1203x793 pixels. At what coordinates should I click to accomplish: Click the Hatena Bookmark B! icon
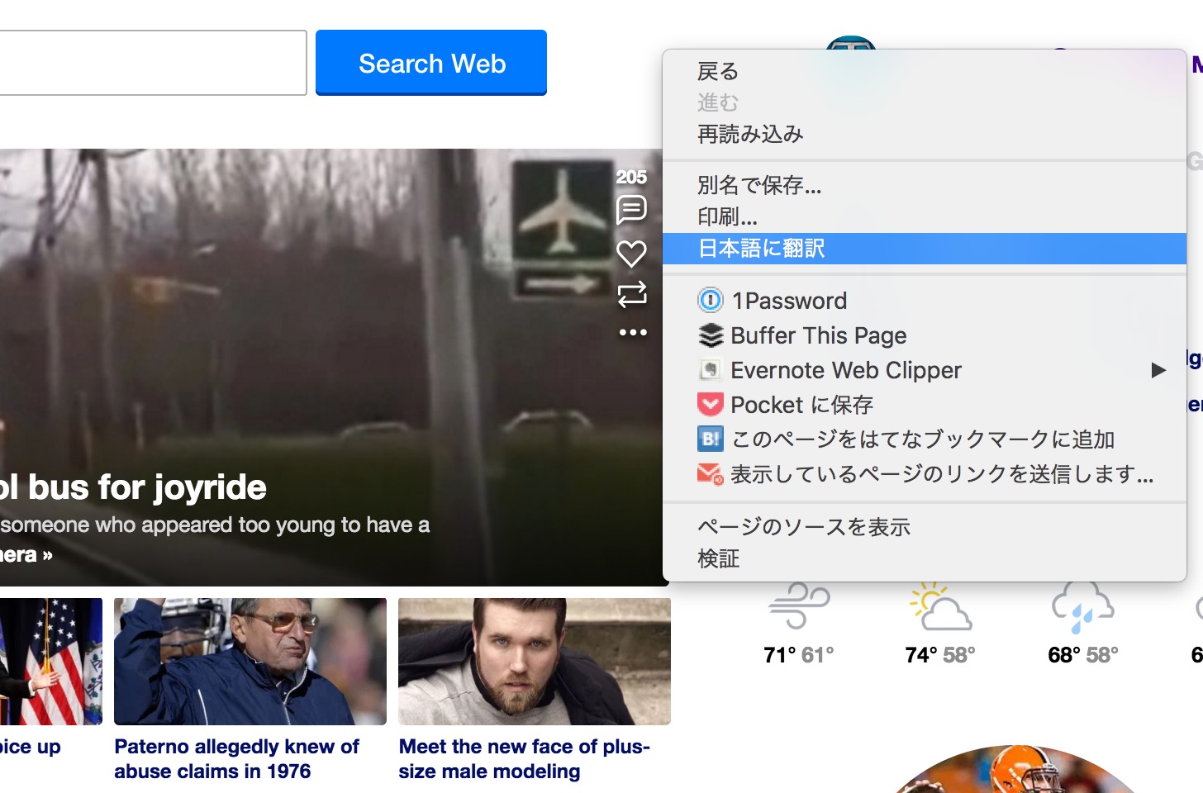click(710, 439)
